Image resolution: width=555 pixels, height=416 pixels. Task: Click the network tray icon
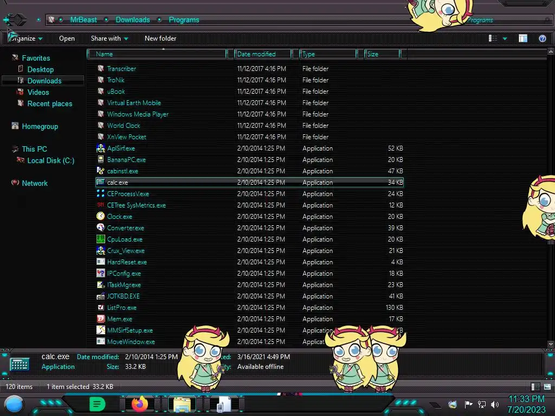pyautogui.click(x=482, y=404)
